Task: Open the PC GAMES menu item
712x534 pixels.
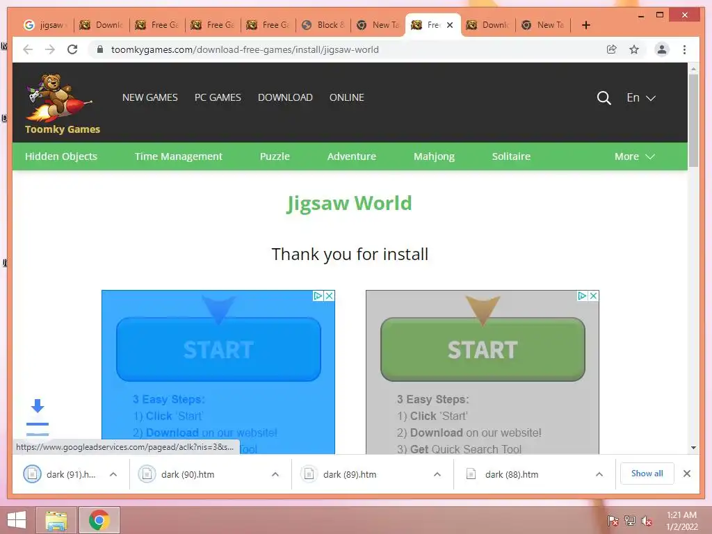Action: [218, 97]
